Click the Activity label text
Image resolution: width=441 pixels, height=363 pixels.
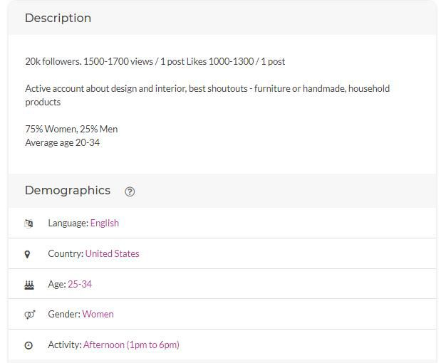(65, 344)
